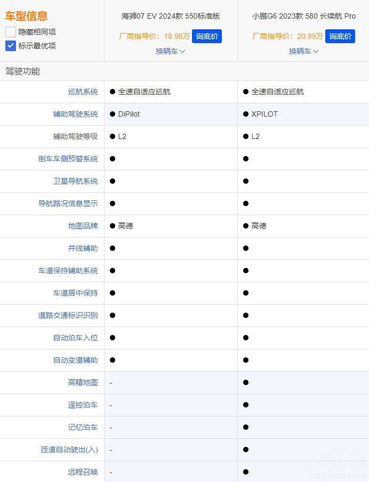Select the 车道居中保持 link
Image resolution: width=369 pixels, height=482 pixels.
(x=75, y=293)
